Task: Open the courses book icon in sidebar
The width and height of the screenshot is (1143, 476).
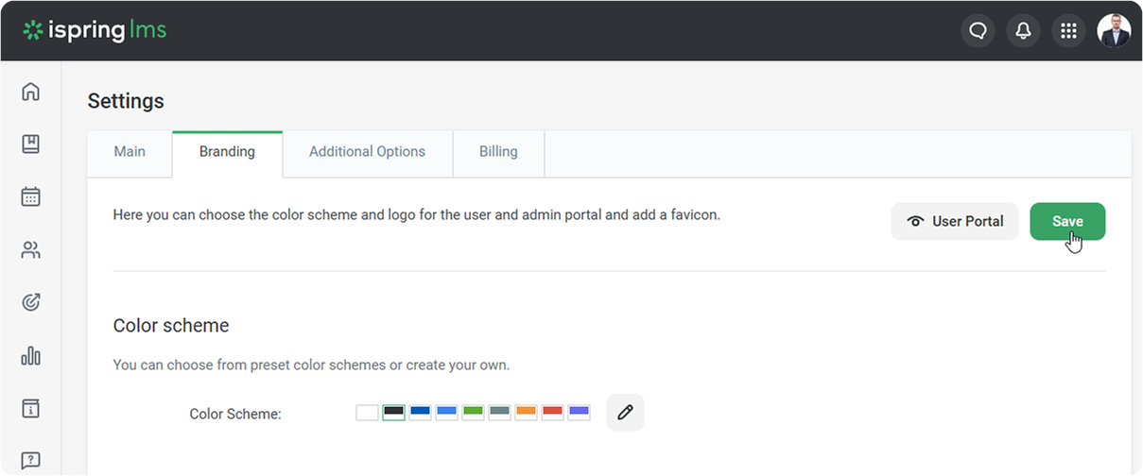Action: click(30, 144)
